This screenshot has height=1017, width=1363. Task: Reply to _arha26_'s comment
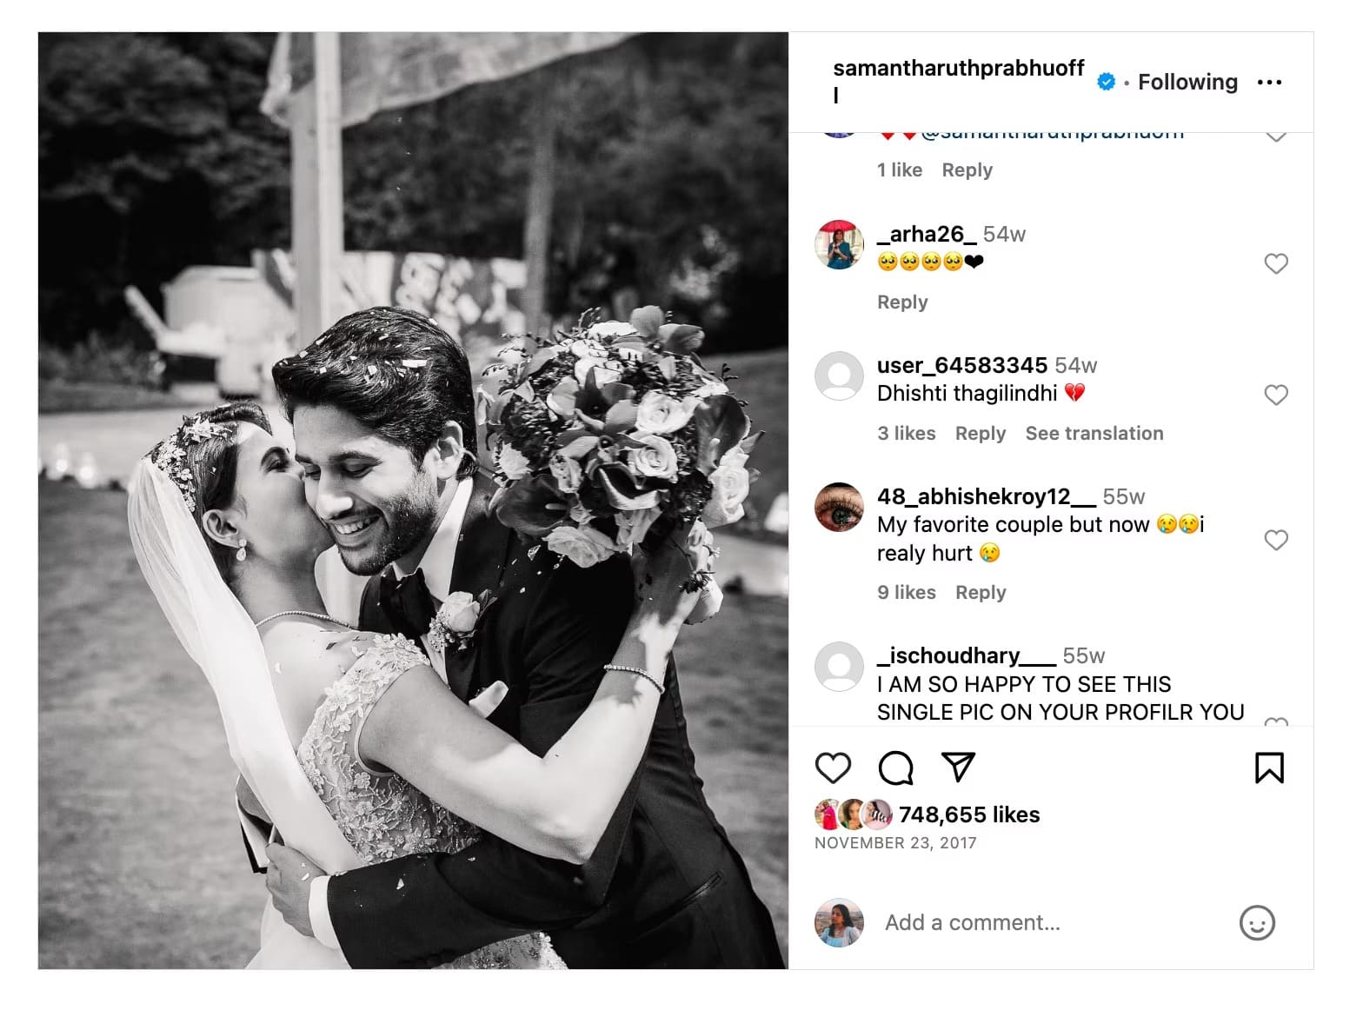pyautogui.click(x=902, y=302)
